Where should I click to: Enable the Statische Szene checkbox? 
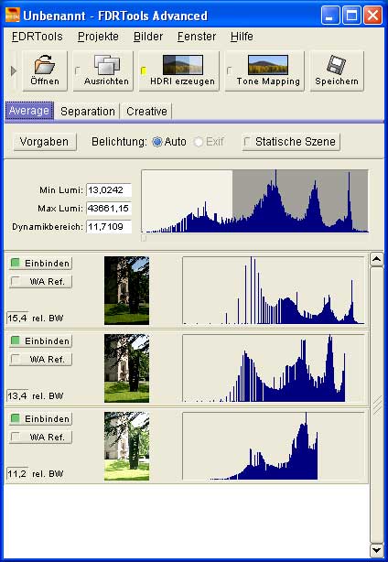246,142
